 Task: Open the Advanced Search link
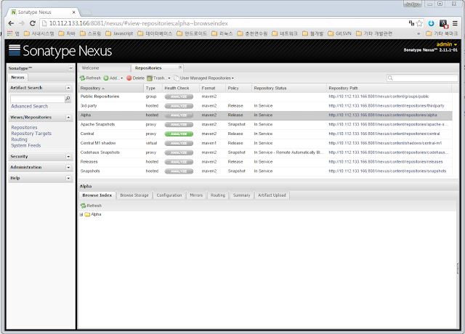[29, 106]
